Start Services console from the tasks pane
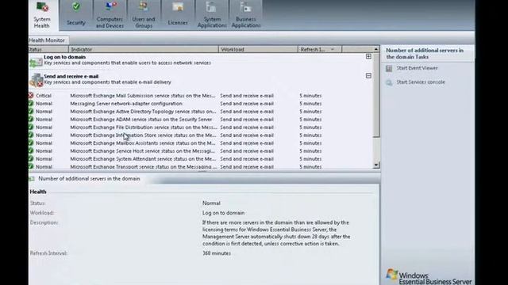This screenshot has width=508, height=285. point(421,82)
